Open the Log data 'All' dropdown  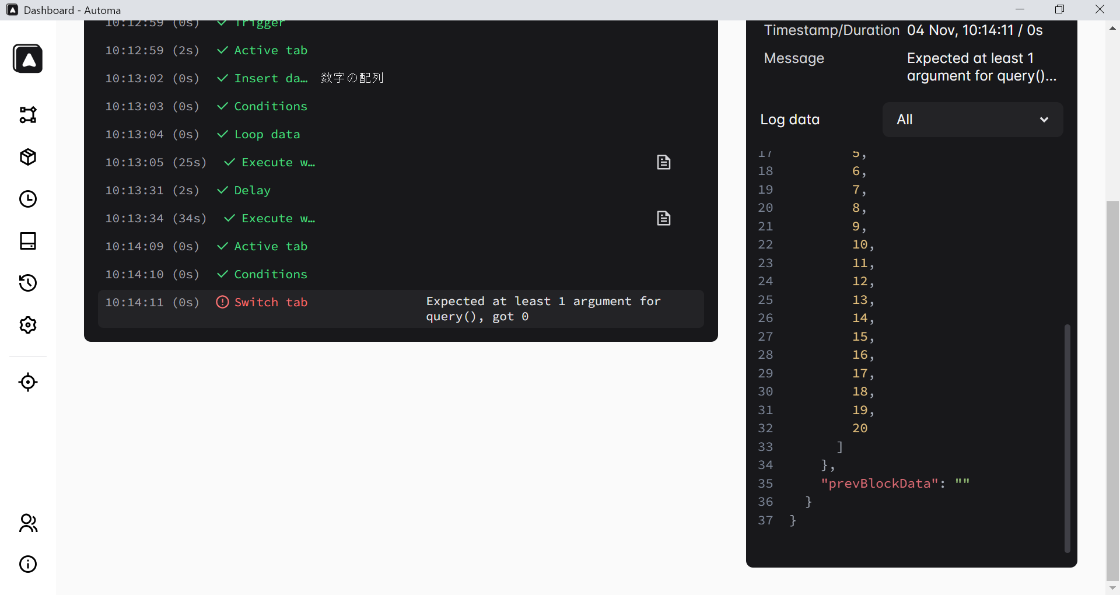[x=972, y=120]
